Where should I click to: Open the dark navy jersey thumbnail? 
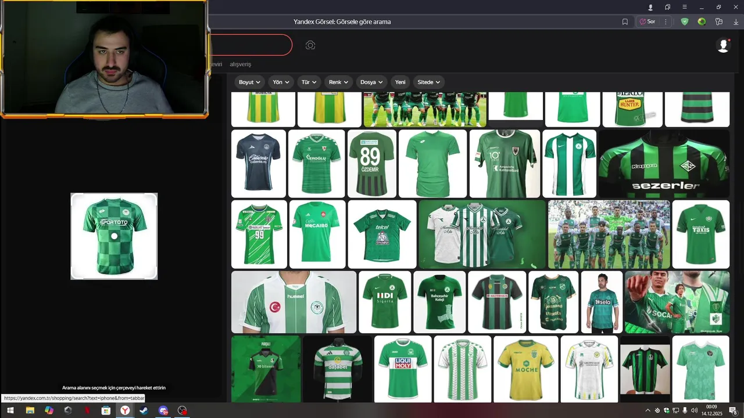point(259,164)
